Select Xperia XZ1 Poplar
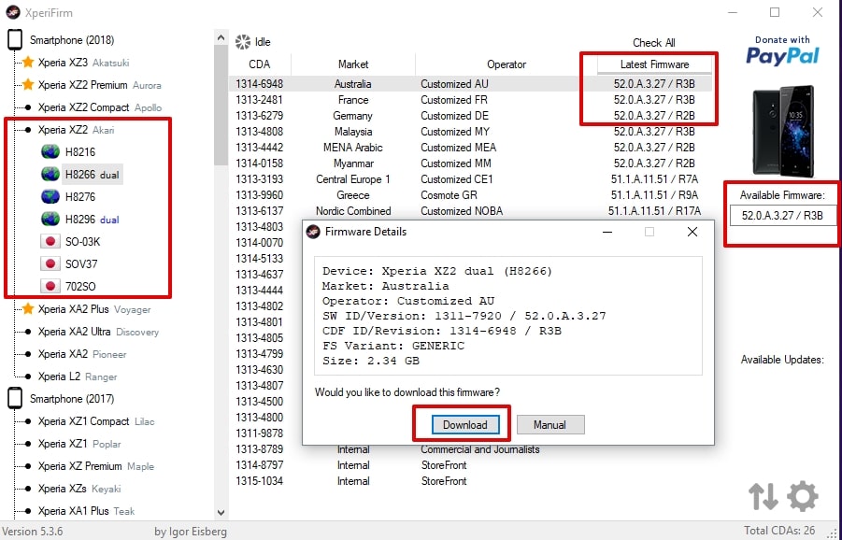 coord(79,444)
